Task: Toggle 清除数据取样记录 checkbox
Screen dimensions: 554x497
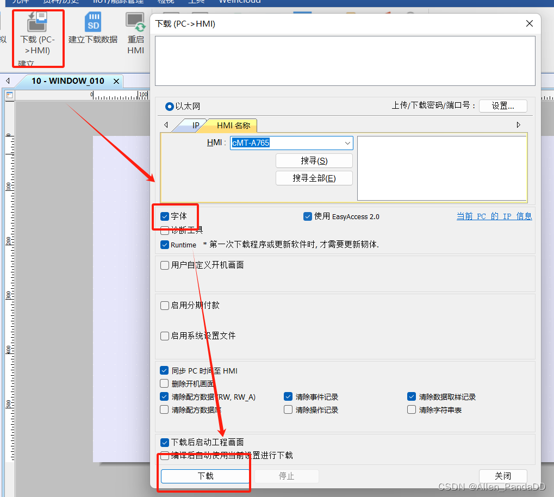Action: 411,396
